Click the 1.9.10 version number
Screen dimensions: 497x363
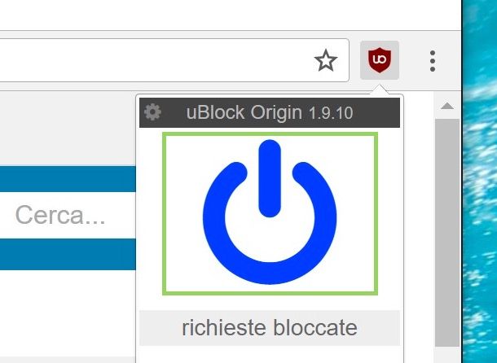(x=331, y=113)
